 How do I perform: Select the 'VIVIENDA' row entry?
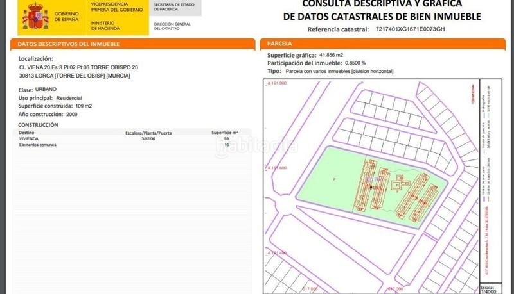click(29, 139)
